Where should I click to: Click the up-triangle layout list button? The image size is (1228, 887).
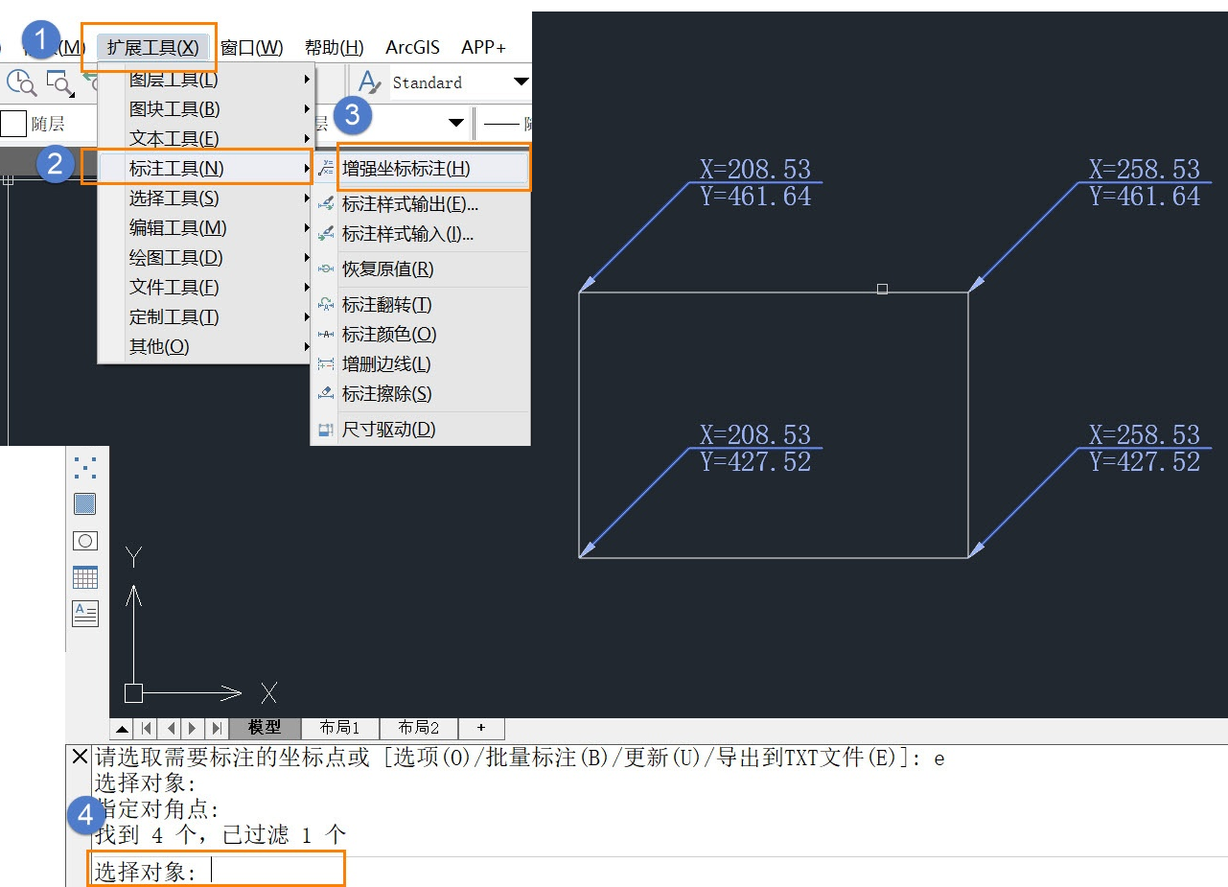(123, 729)
